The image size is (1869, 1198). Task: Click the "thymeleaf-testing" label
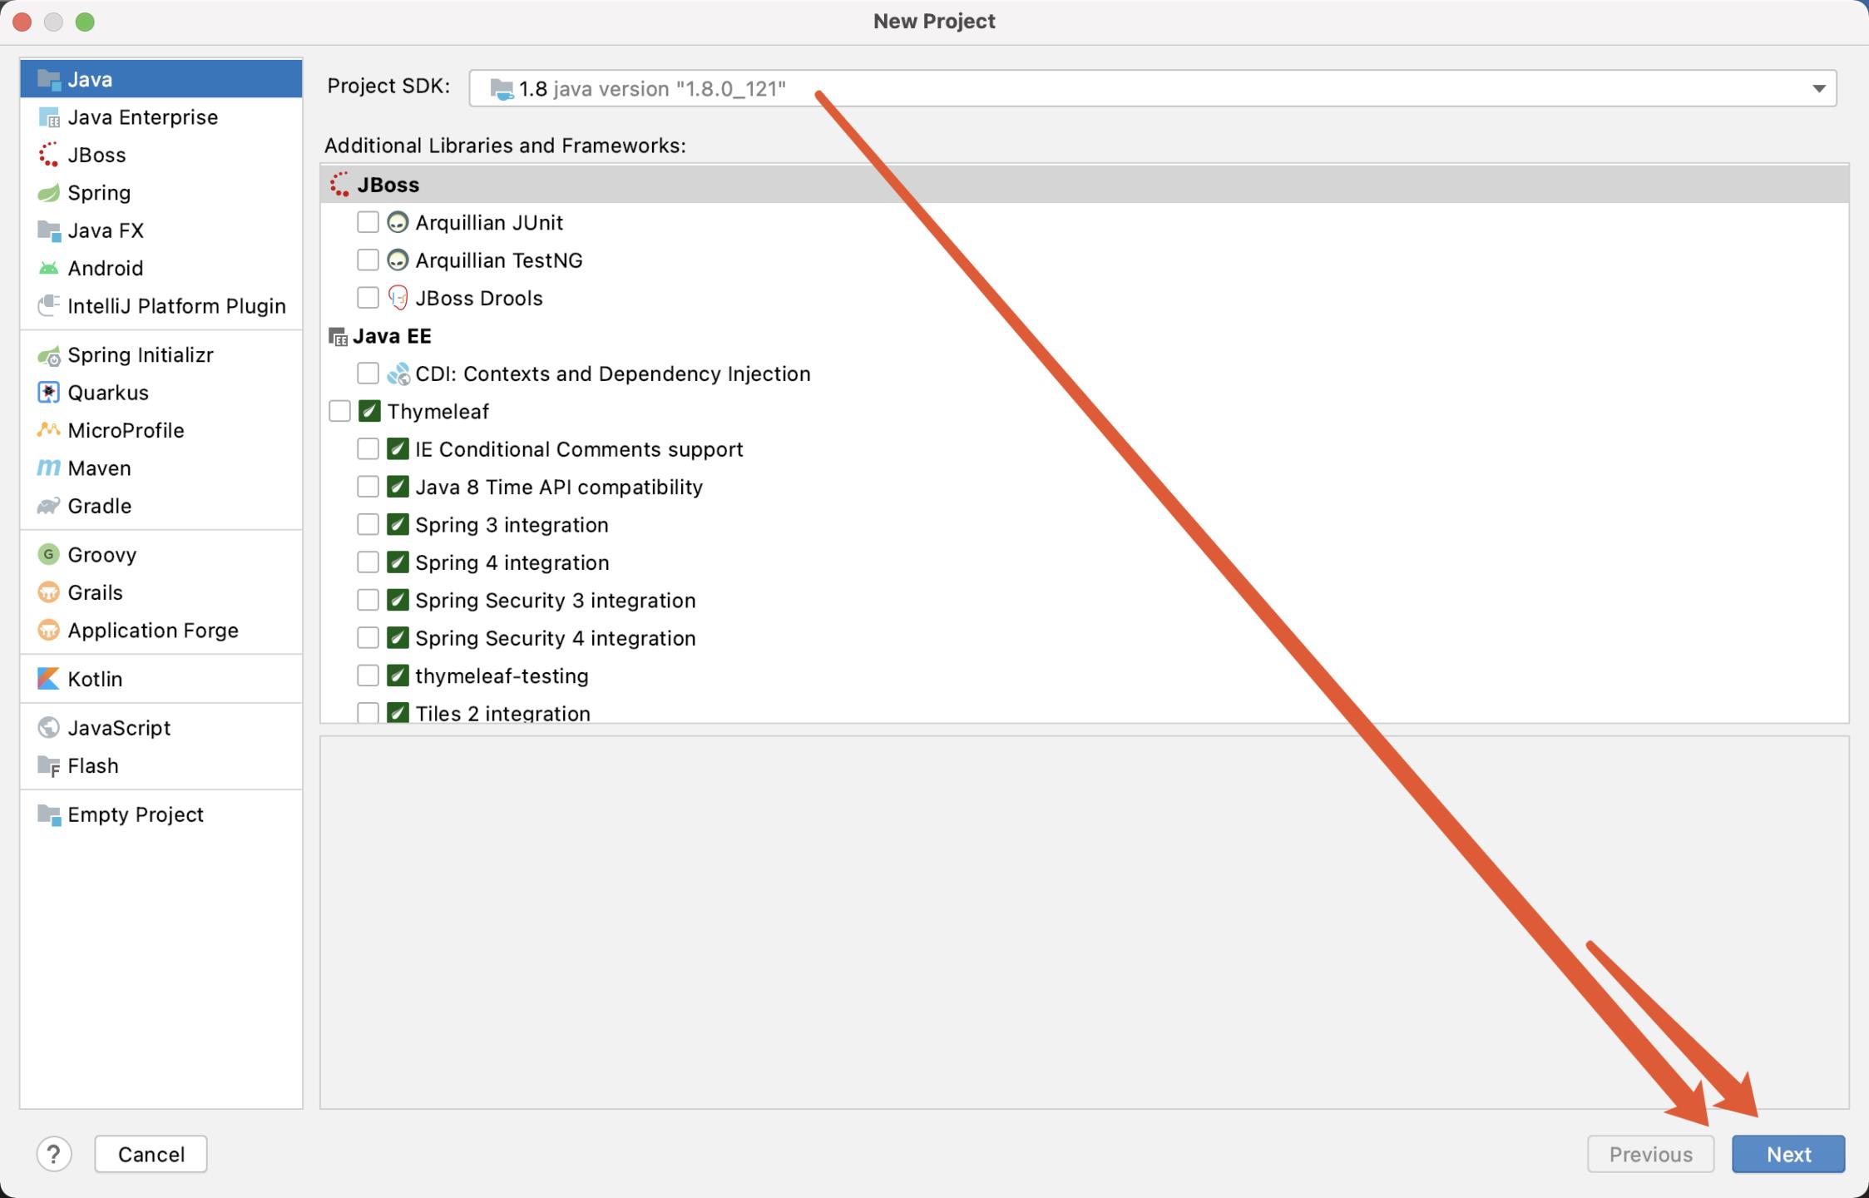click(x=502, y=676)
